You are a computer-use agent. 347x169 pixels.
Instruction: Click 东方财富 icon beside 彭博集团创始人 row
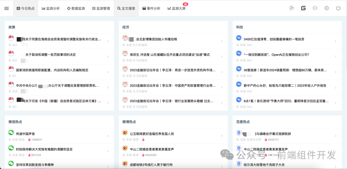coord(125,38)
